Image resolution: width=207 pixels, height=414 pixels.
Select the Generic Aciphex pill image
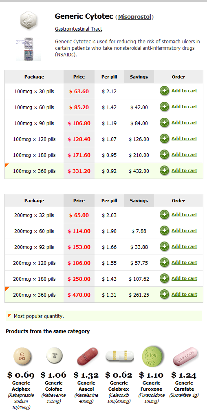tap(22, 357)
